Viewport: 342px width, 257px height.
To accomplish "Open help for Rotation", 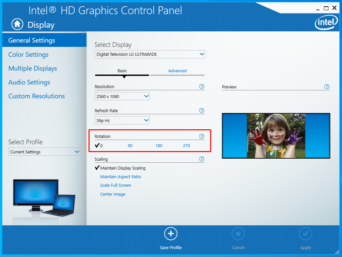I will 201,136.
